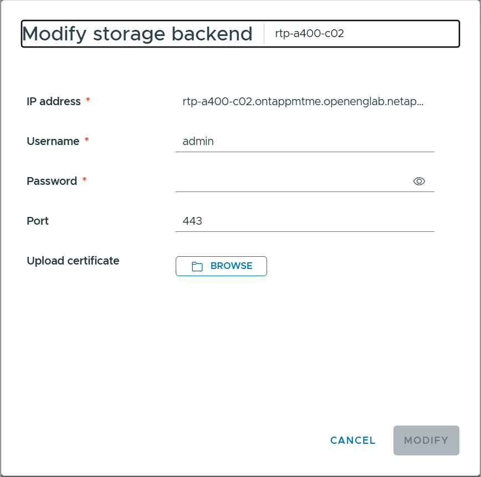The width and height of the screenshot is (481, 477).
Task: Click the Username label
Action: pyautogui.click(x=53, y=141)
